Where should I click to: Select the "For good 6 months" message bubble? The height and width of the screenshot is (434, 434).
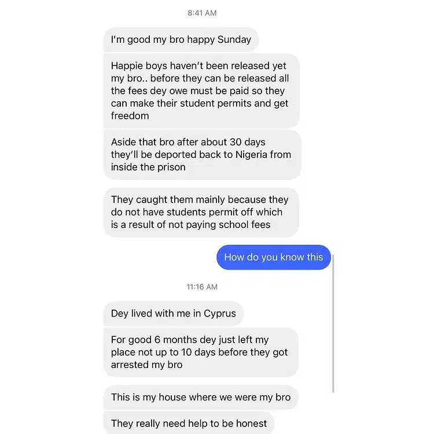(200, 352)
